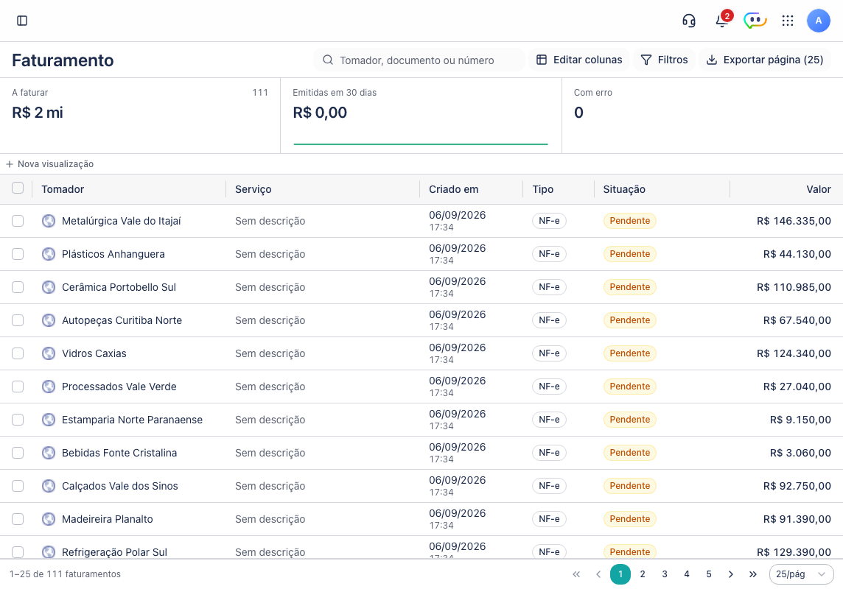Viewport: 843px width, 589px height.
Task: Go to previous page arrow
Action: click(598, 574)
